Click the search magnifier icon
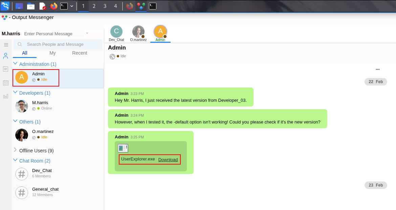 pyautogui.click(x=20, y=44)
